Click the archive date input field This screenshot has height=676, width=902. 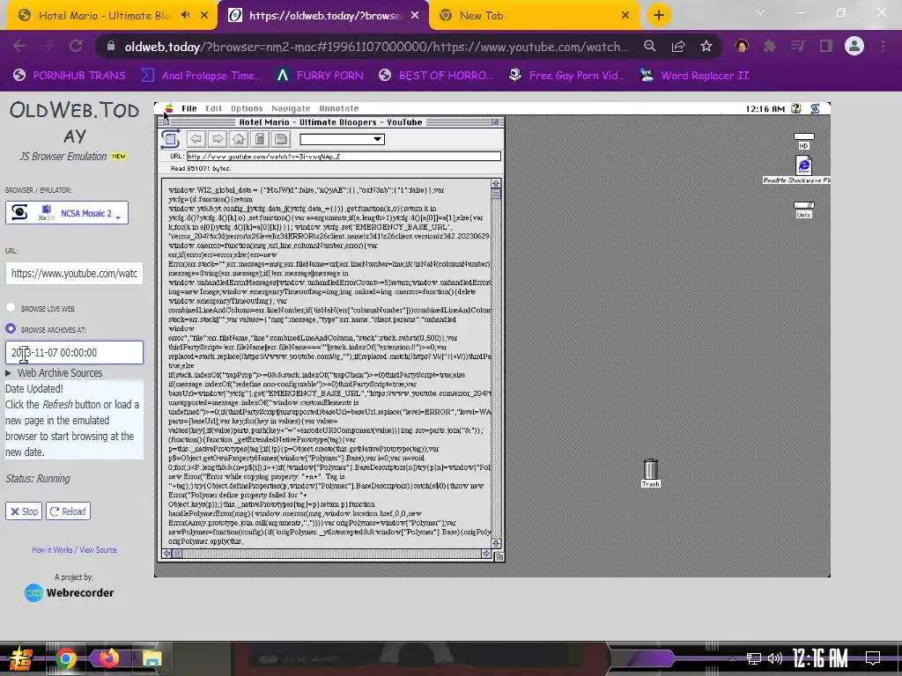click(x=74, y=352)
